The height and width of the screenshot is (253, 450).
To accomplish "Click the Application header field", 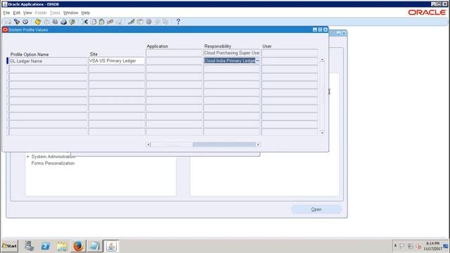I will 174,53.
